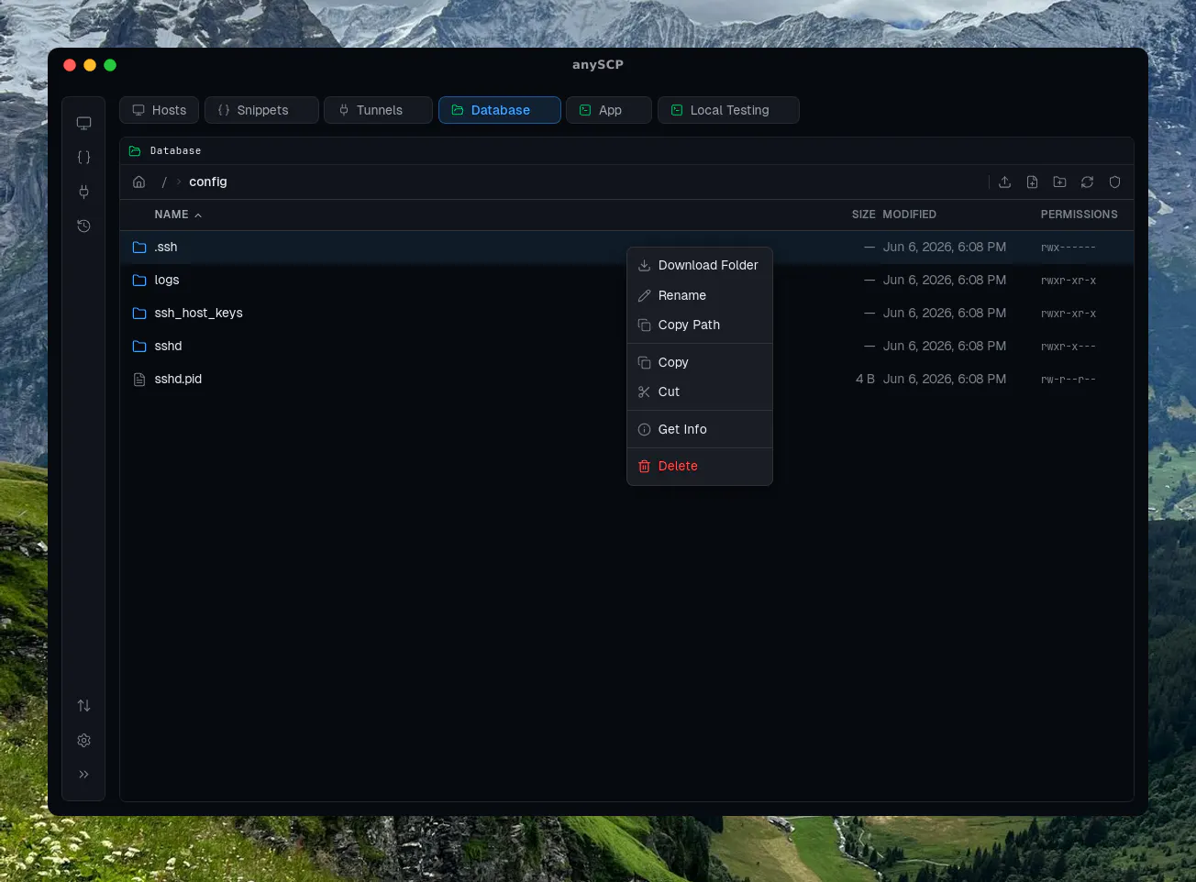Click the config breadcrumb segment
1196x882 pixels.
tap(208, 182)
